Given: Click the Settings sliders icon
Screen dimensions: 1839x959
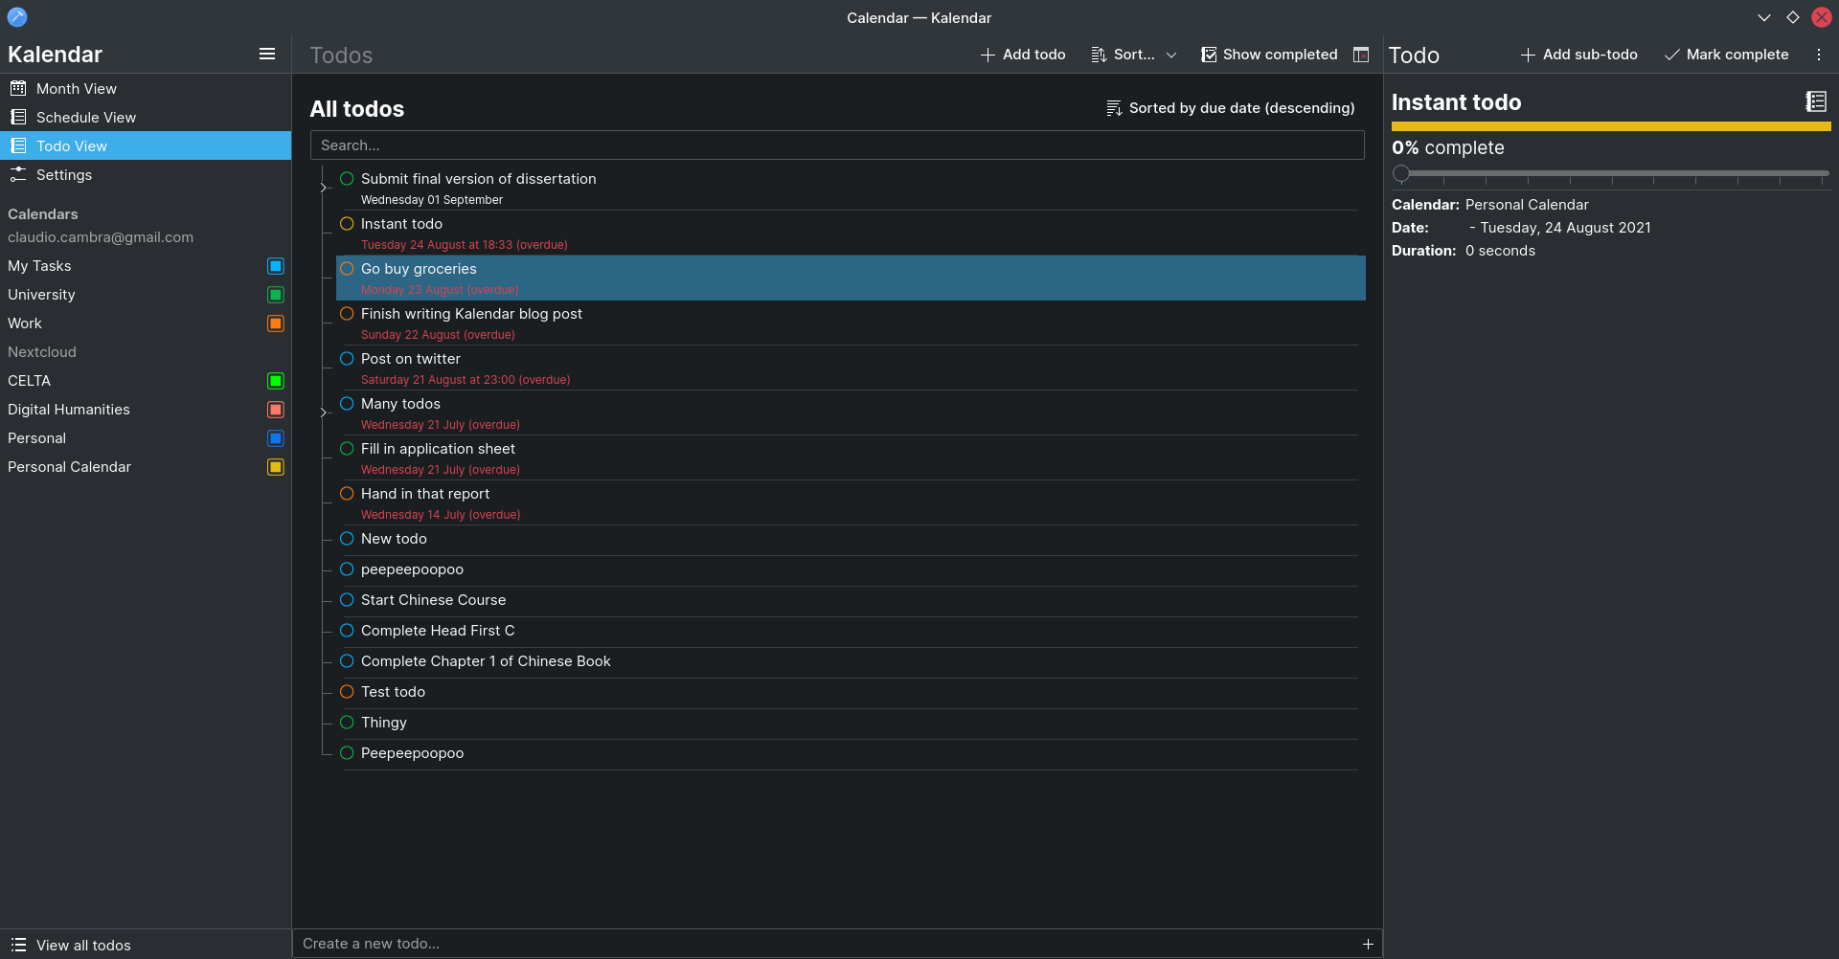Looking at the screenshot, I should click(x=18, y=174).
